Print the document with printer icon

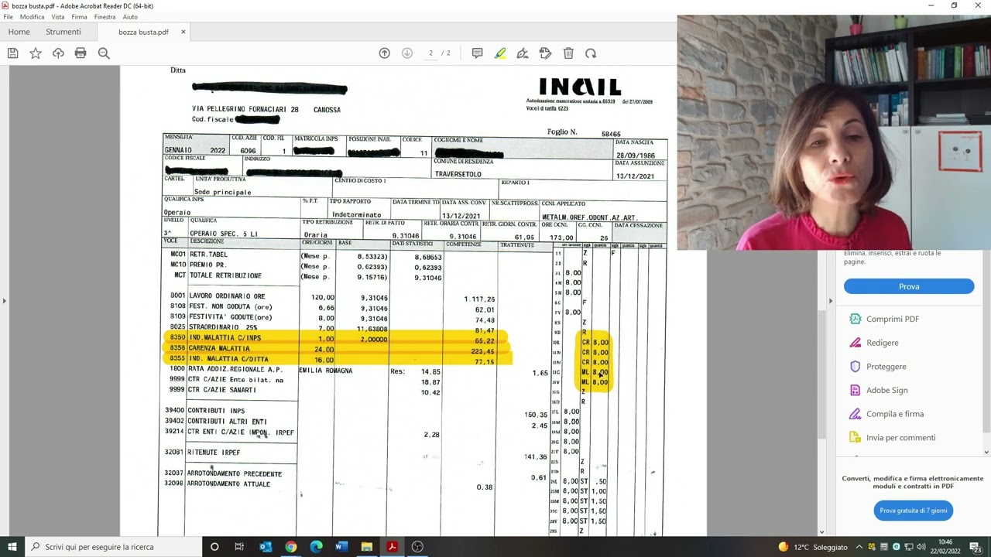point(81,53)
